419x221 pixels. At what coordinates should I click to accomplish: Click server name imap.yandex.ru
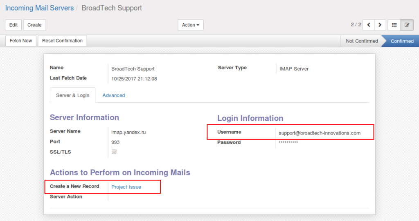click(128, 133)
